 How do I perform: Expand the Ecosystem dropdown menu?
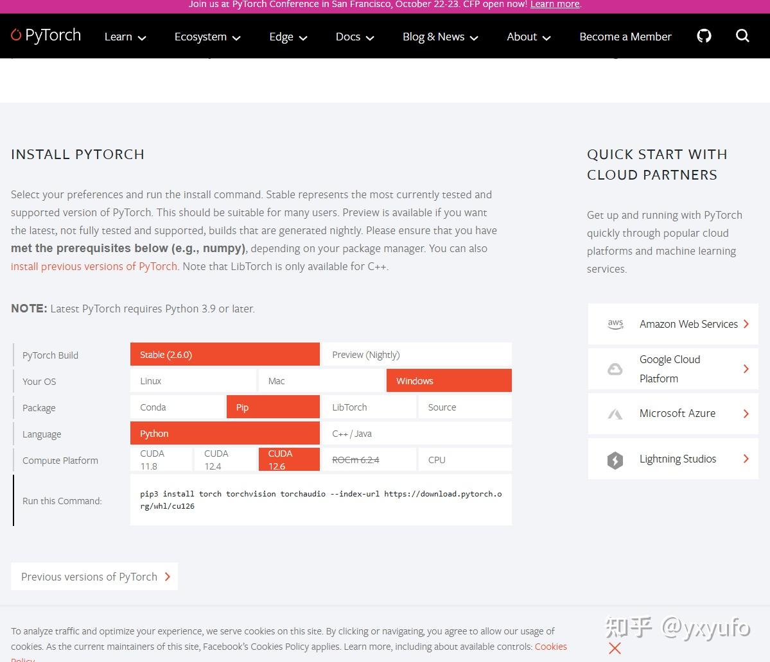pyautogui.click(x=207, y=37)
